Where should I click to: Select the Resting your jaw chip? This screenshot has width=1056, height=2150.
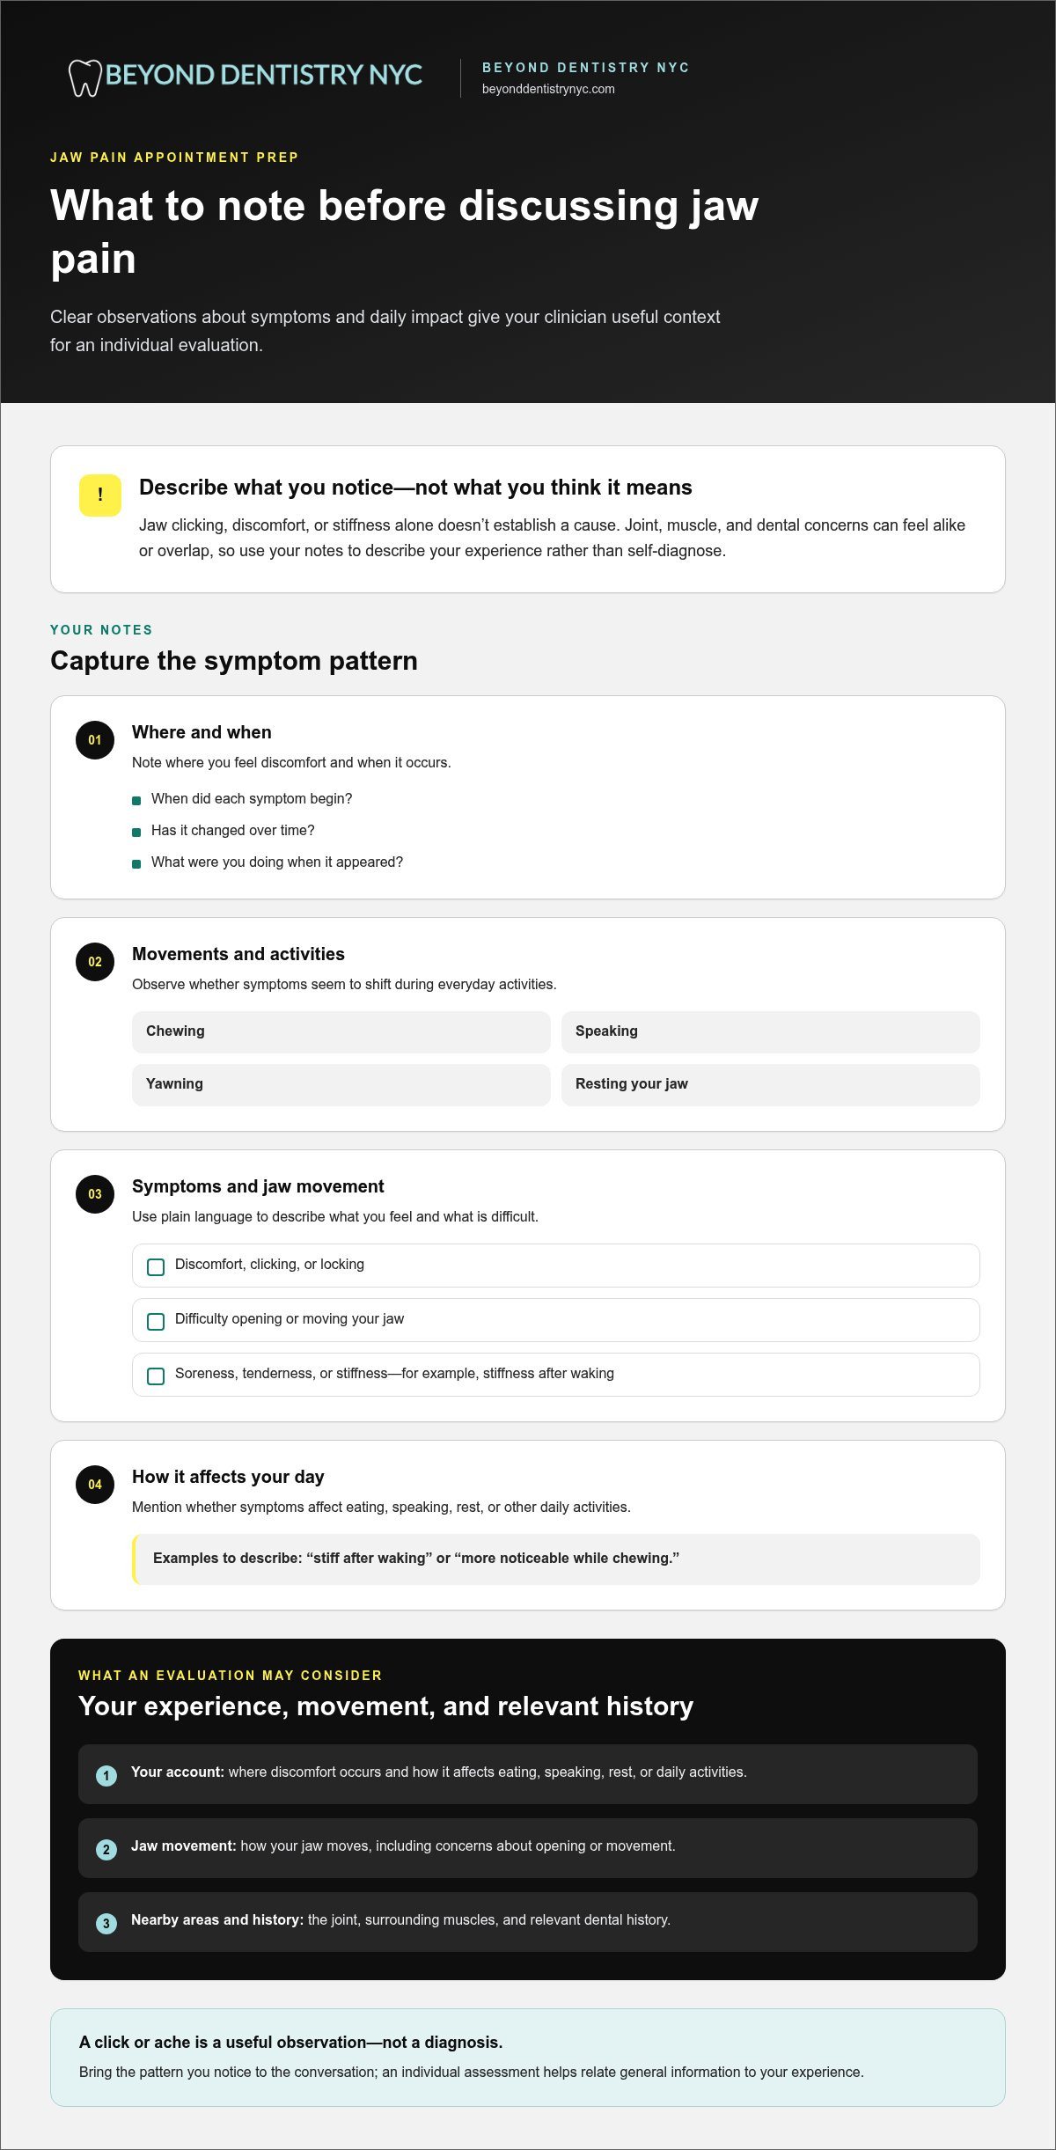(x=771, y=1085)
